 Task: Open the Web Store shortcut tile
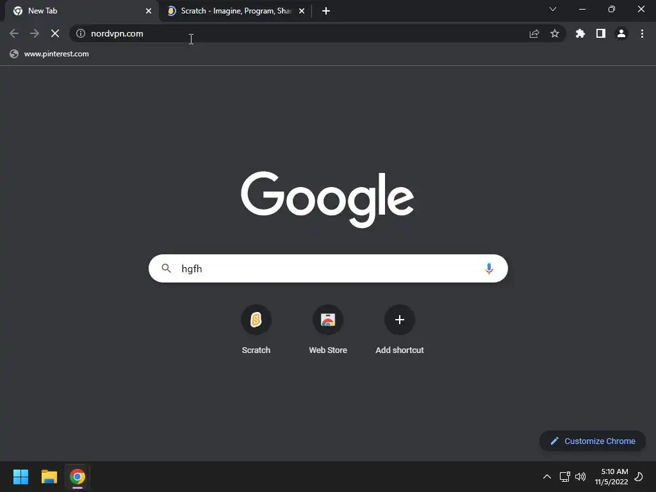click(x=328, y=330)
